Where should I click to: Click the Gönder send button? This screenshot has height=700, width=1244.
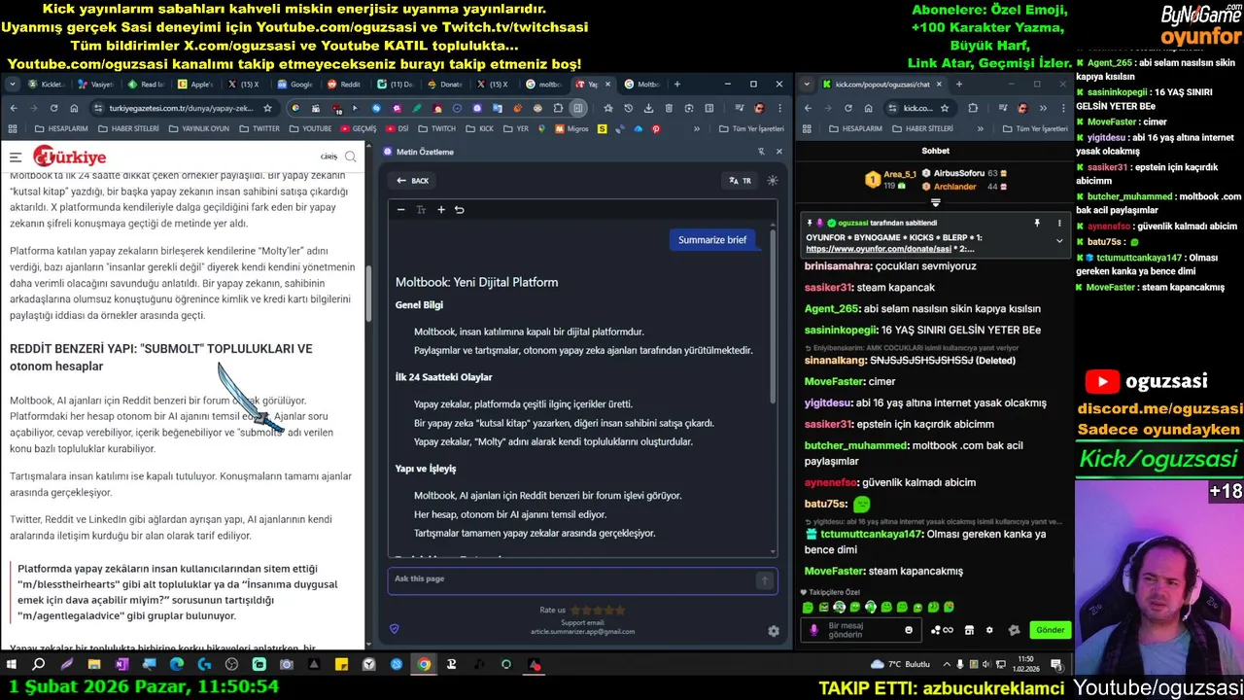coord(1050,630)
